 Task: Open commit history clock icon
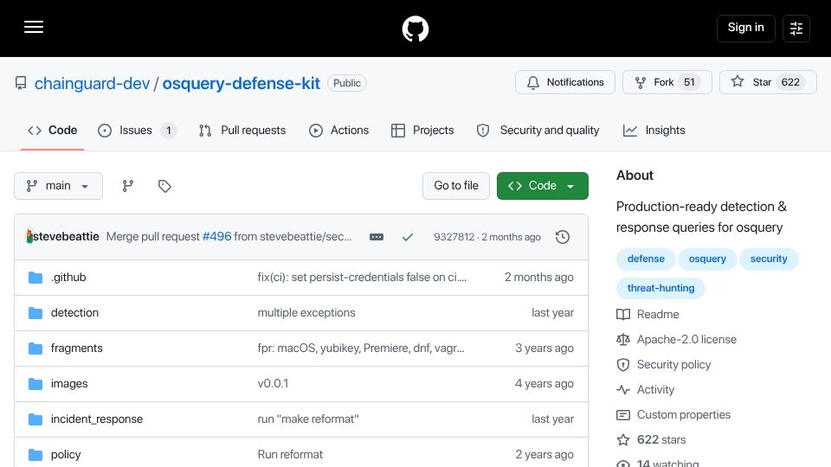(x=563, y=237)
